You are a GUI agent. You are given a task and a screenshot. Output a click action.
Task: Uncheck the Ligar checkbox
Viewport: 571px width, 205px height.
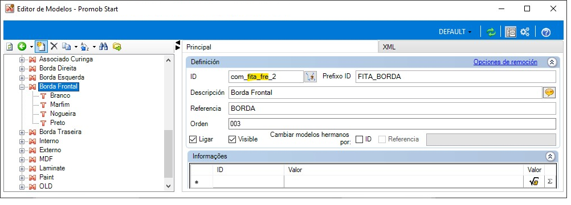pyautogui.click(x=193, y=139)
